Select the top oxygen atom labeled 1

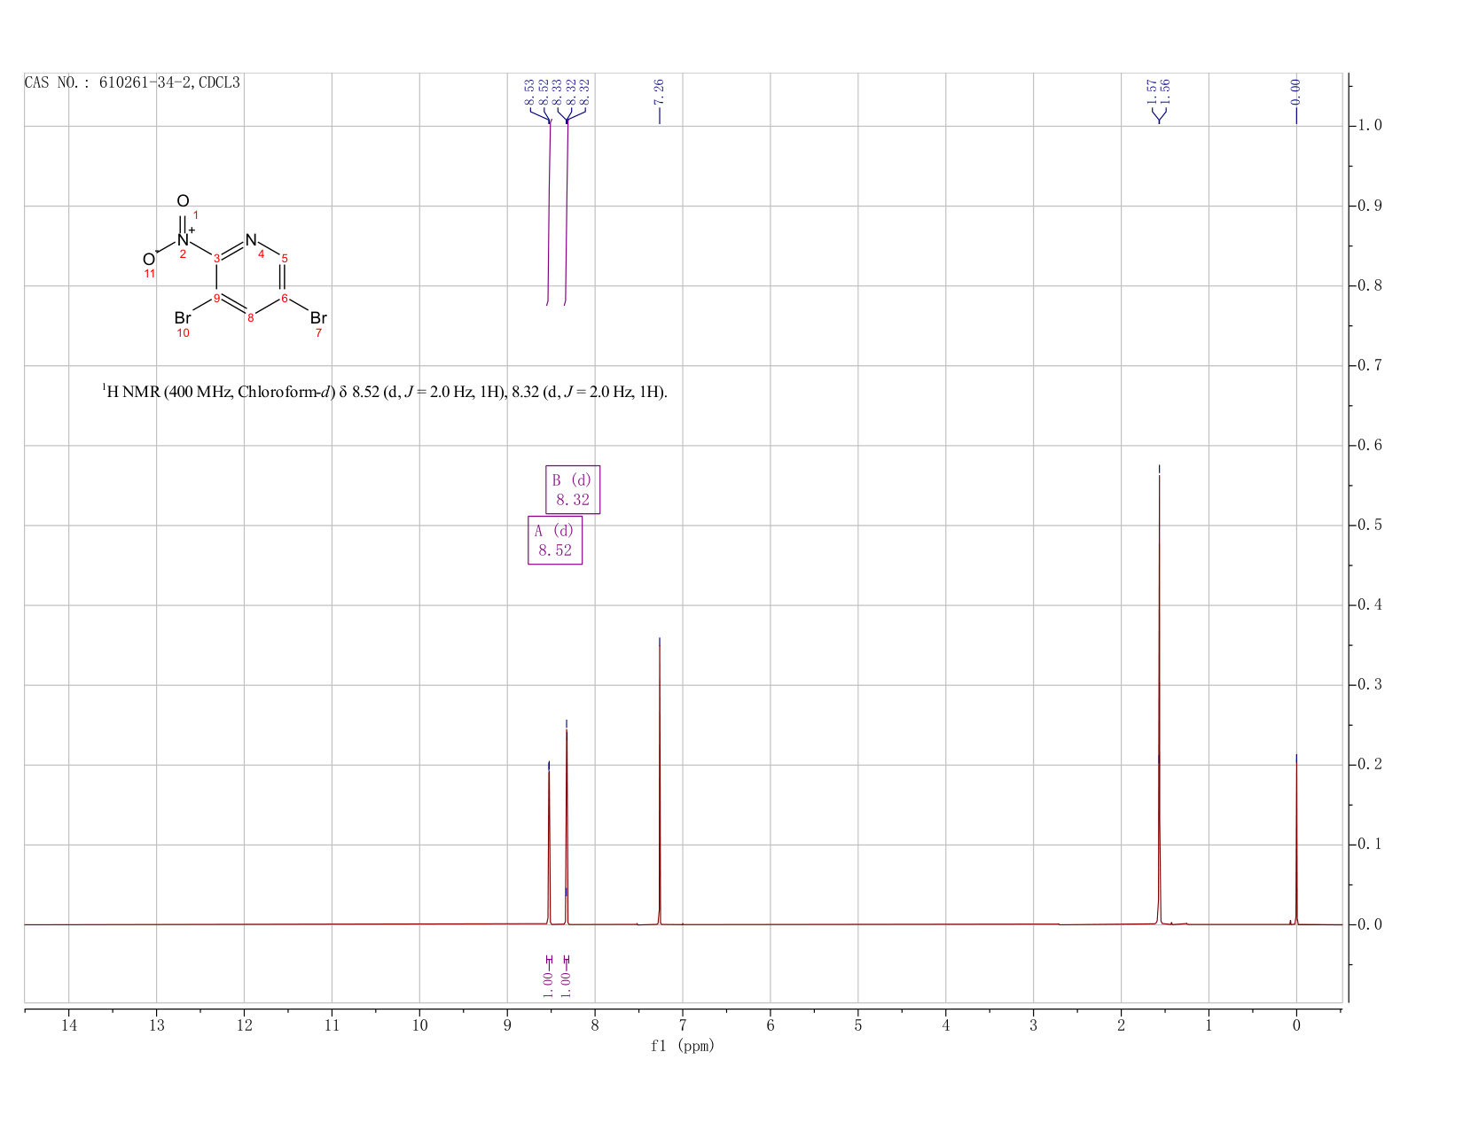(x=183, y=201)
